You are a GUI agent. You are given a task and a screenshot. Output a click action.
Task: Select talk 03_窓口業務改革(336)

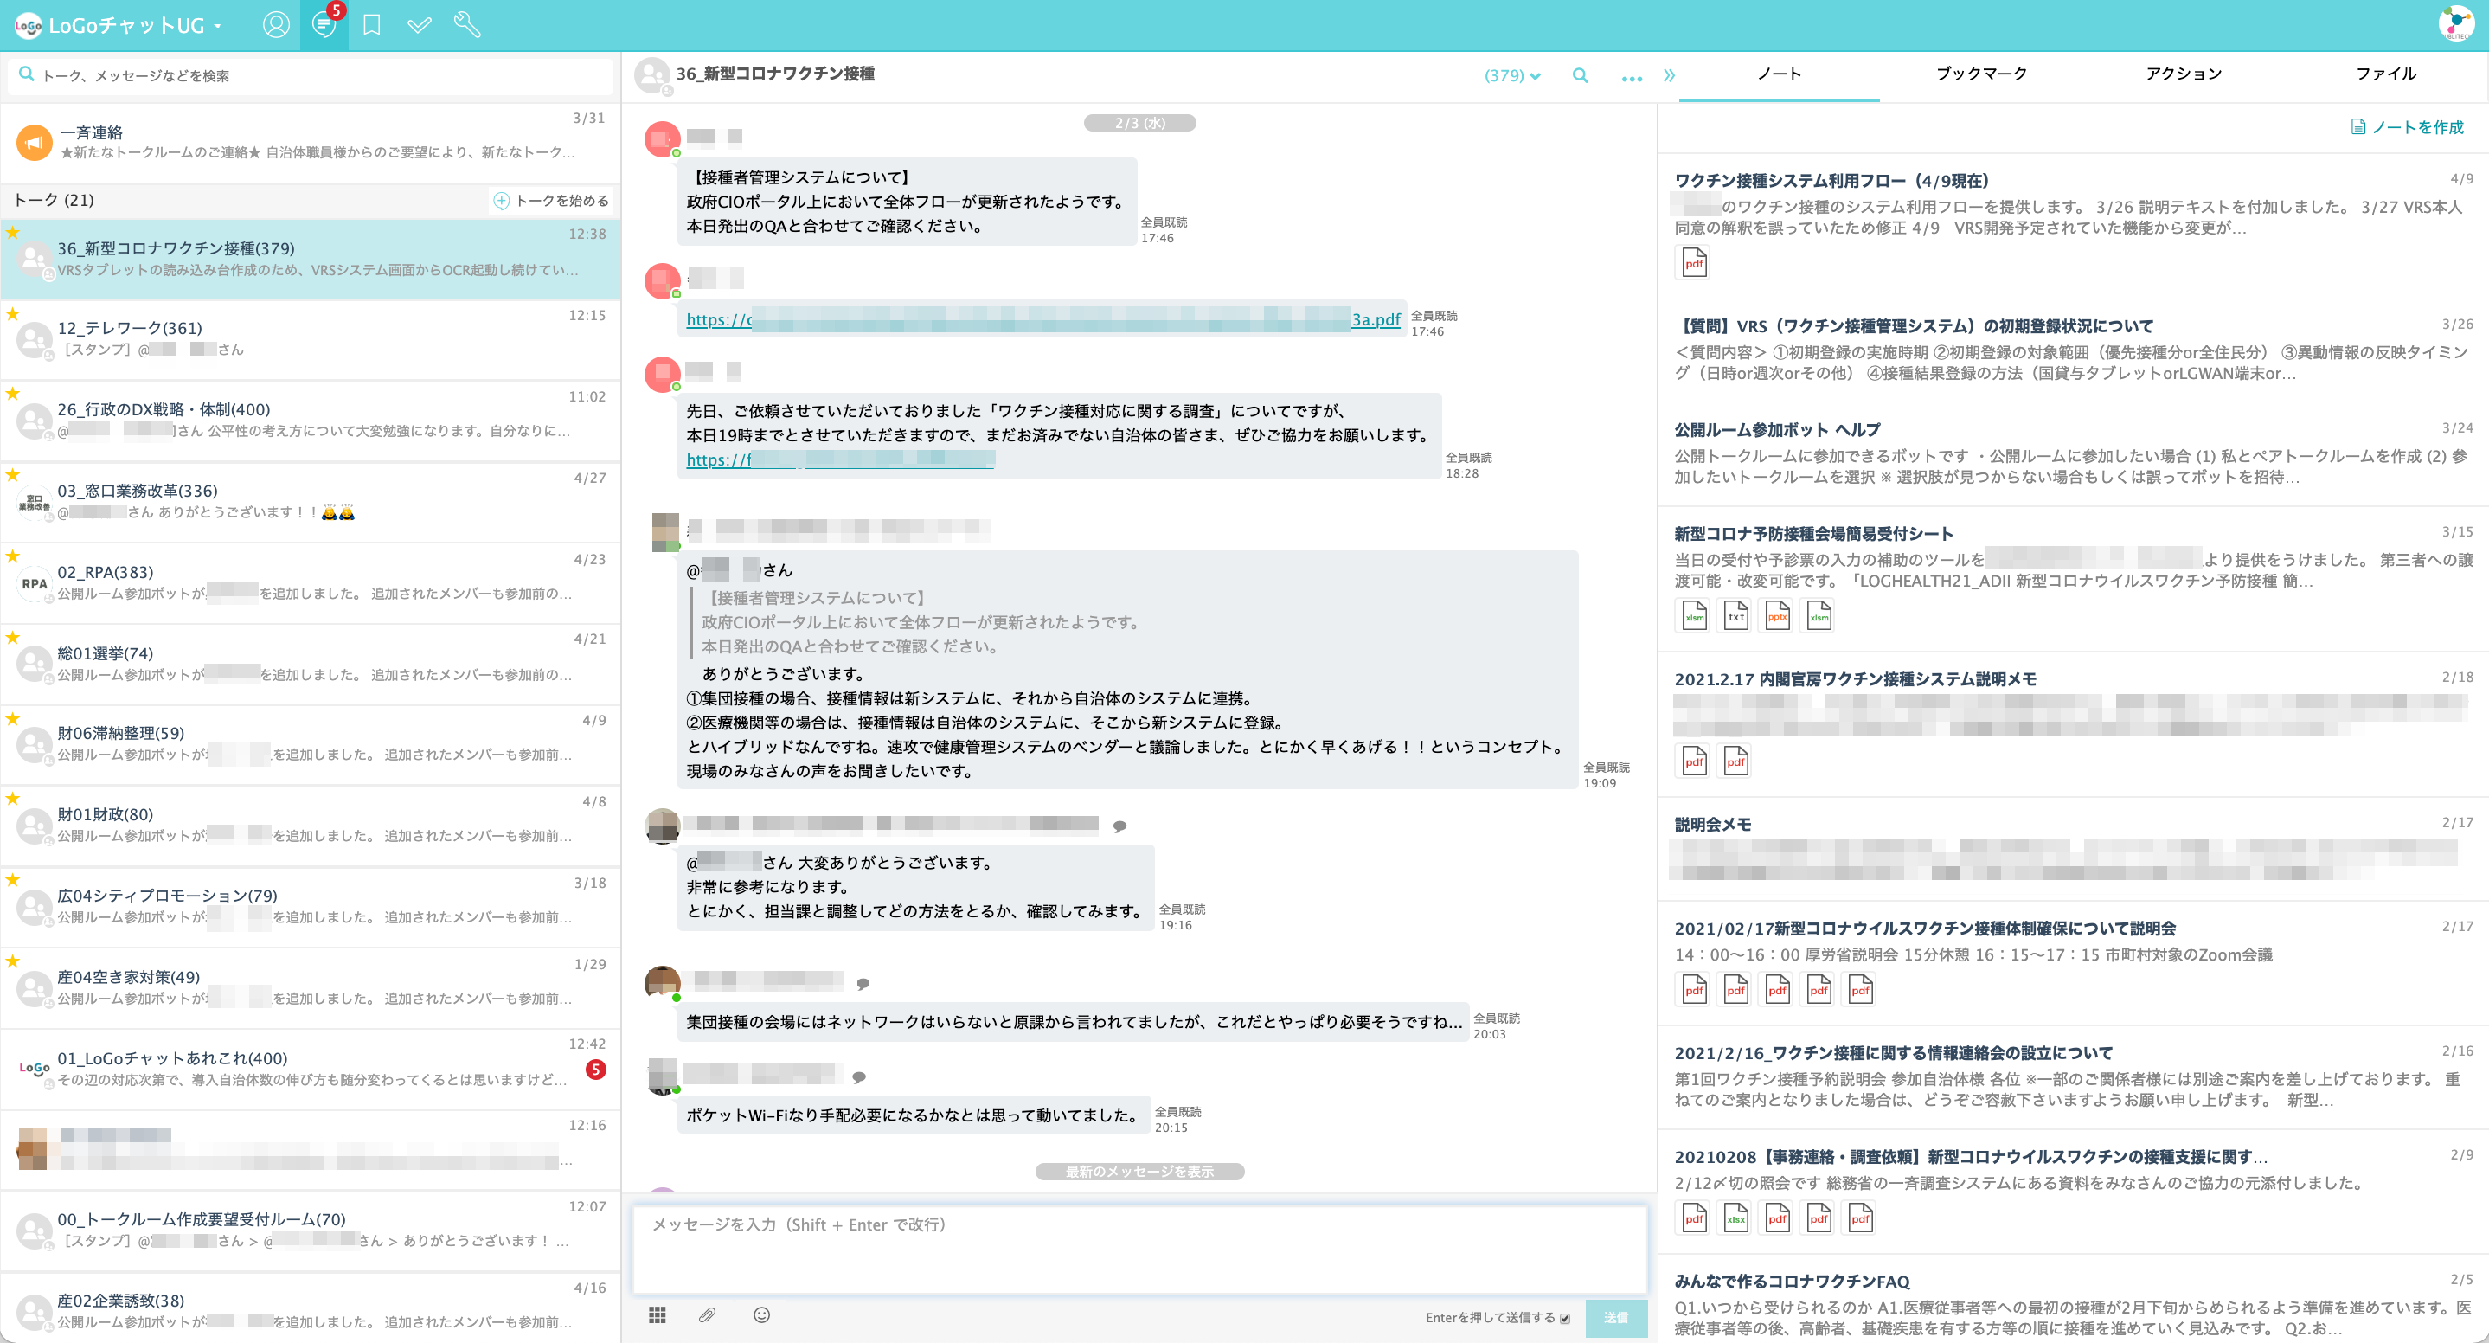point(311,501)
